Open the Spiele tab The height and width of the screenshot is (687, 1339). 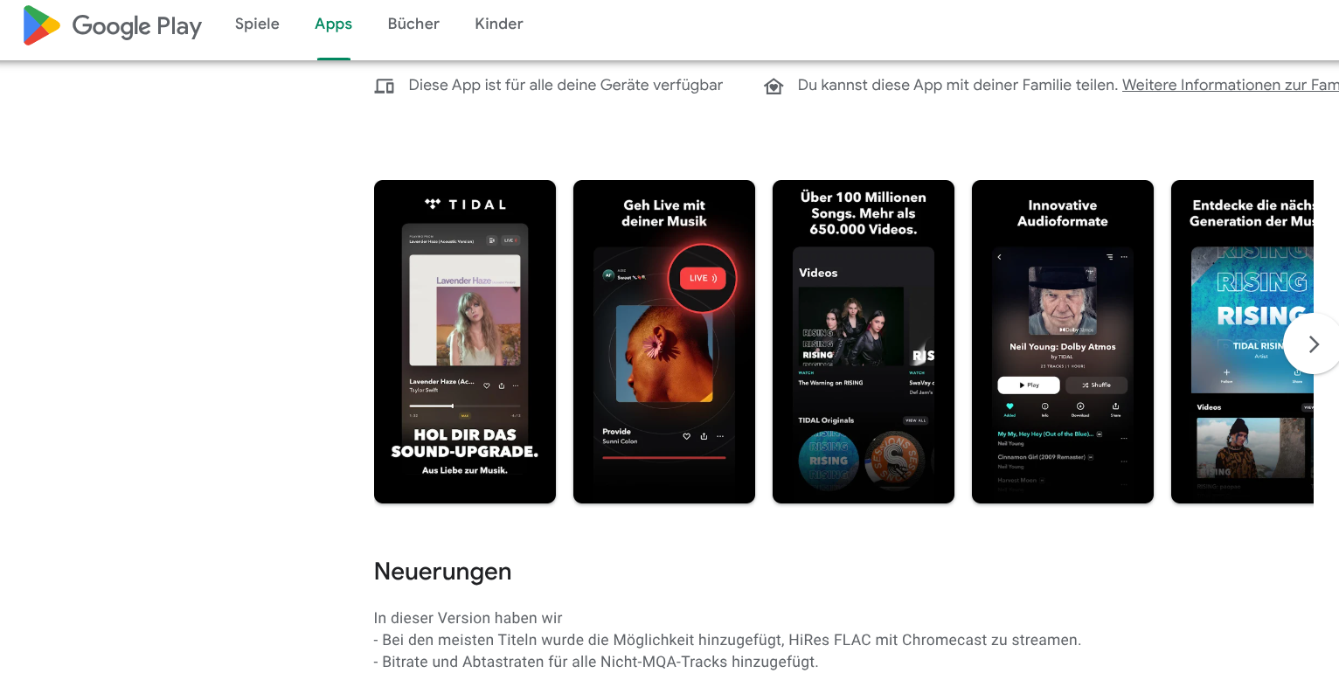pos(257,24)
